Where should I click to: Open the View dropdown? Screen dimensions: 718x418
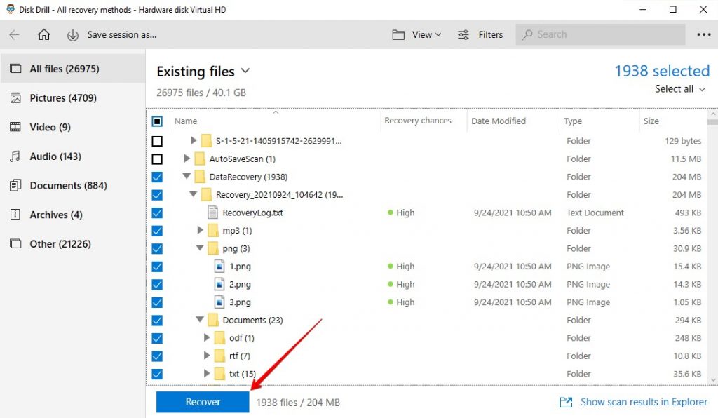(x=416, y=34)
